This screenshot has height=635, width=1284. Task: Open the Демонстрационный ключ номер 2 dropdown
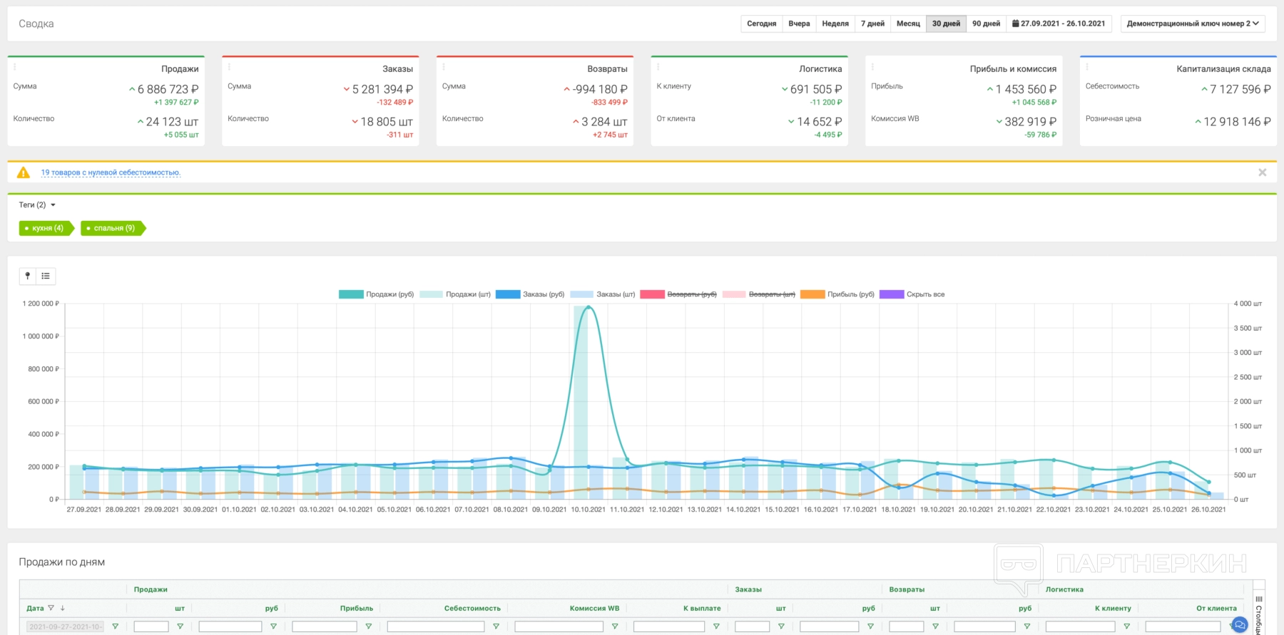point(1192,24)
